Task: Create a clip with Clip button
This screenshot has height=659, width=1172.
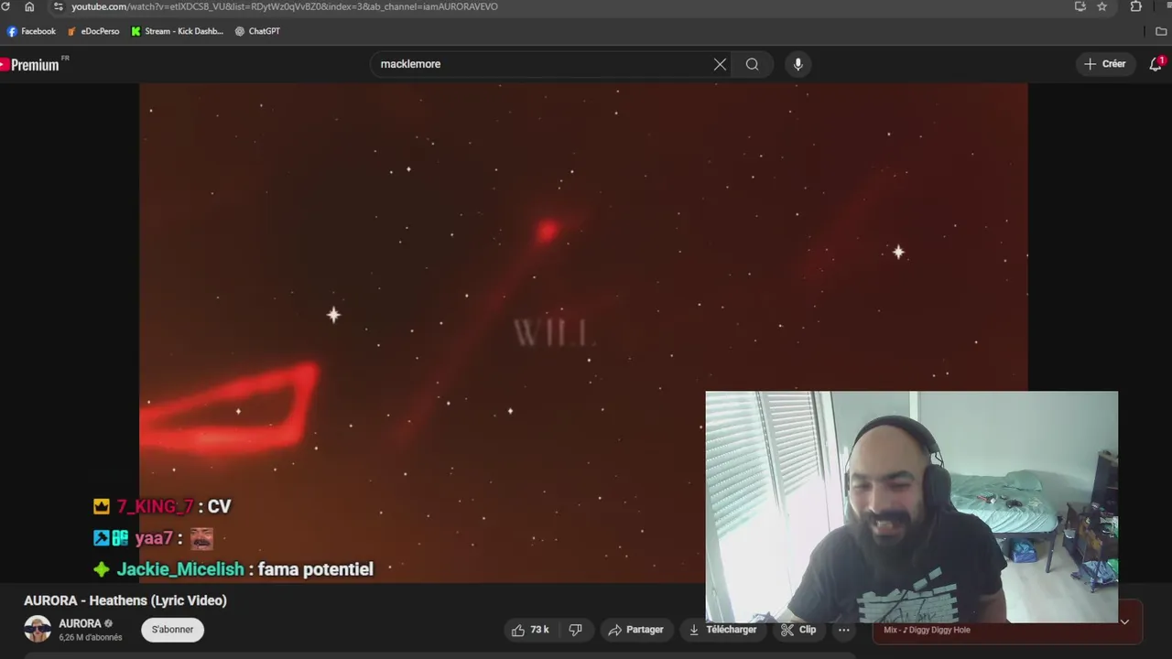Action: point(798,630)
